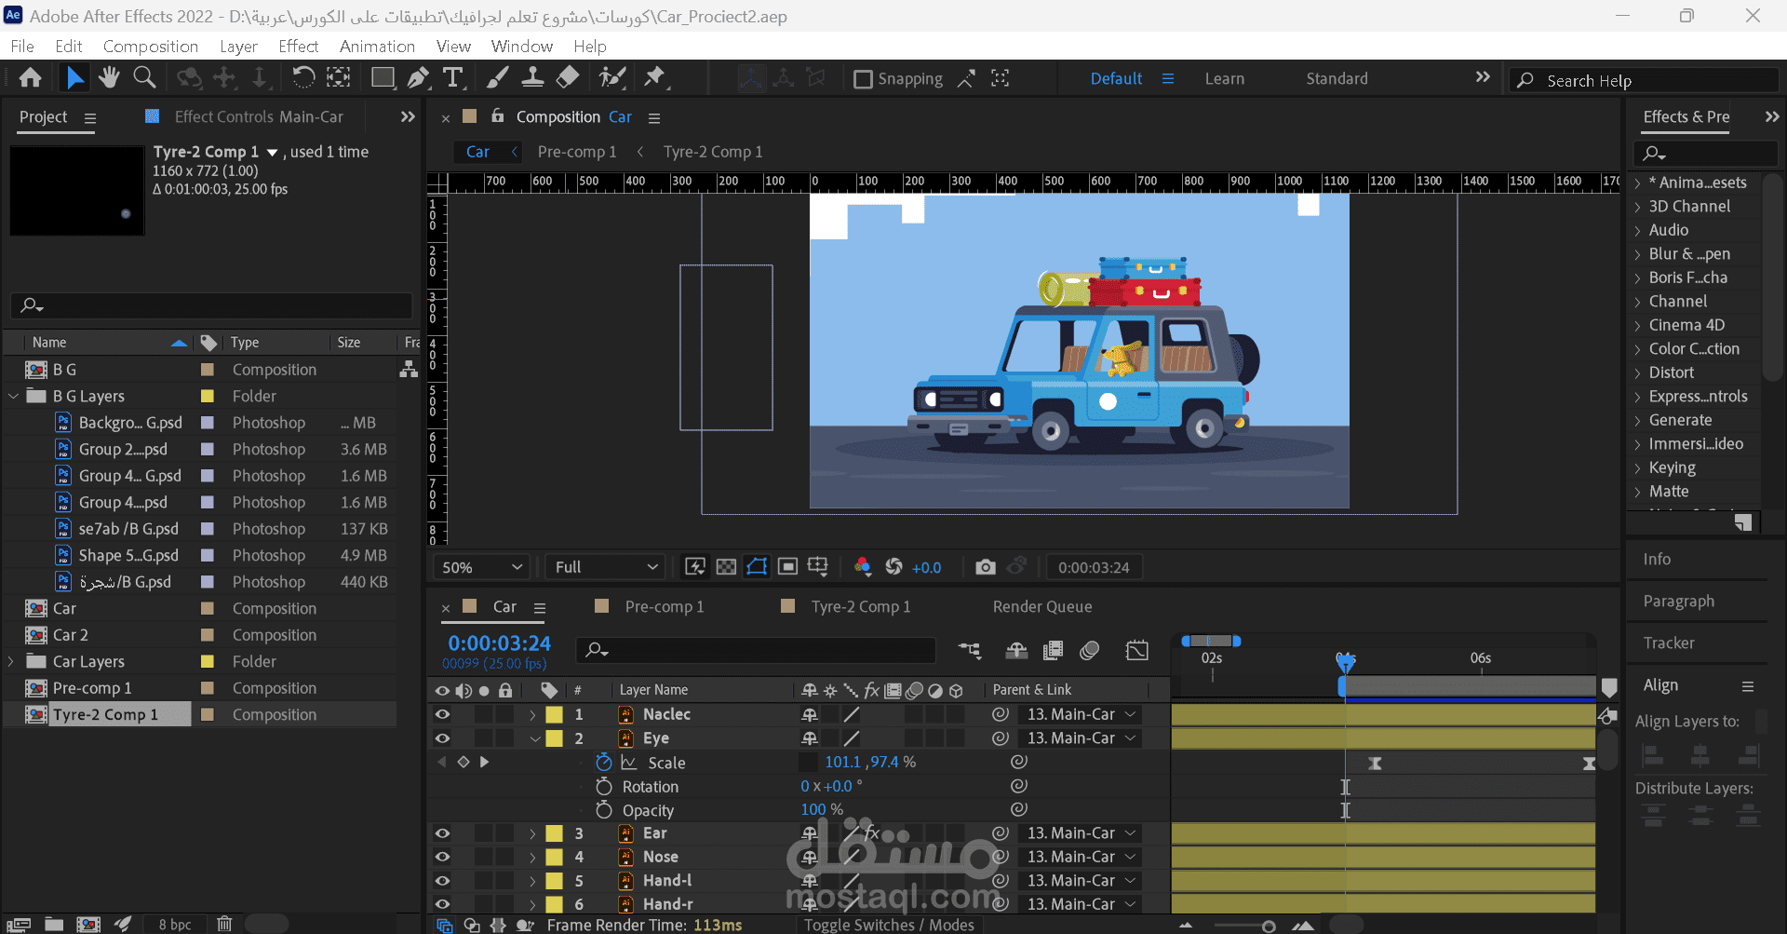This screenshot has height=934, width=1787.
Task: Open the Composition menu
Action: [x=151, y=46]
